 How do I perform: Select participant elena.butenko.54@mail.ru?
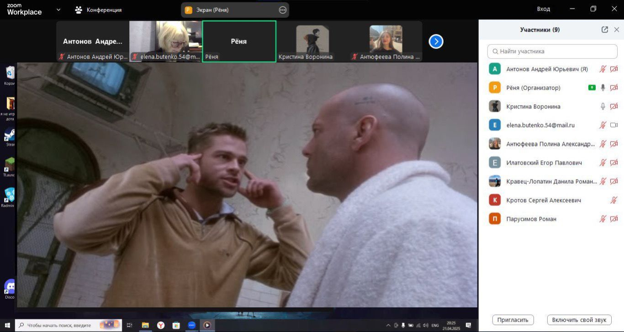[x=552, y=125]
